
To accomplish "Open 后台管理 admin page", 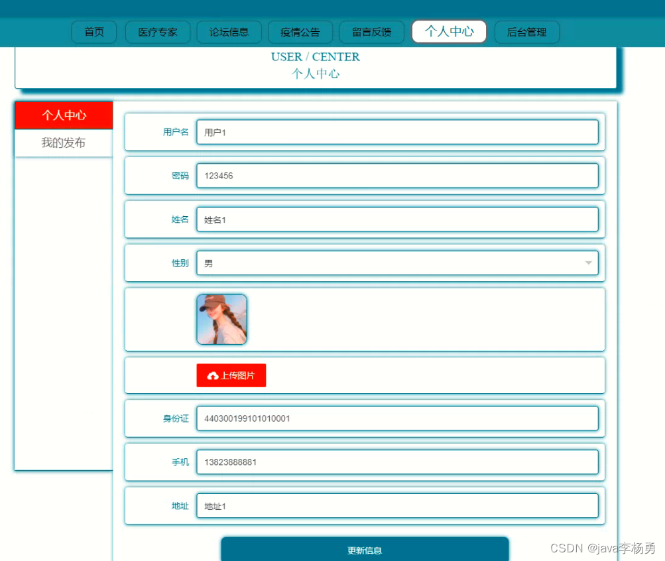I will point(526,32).
